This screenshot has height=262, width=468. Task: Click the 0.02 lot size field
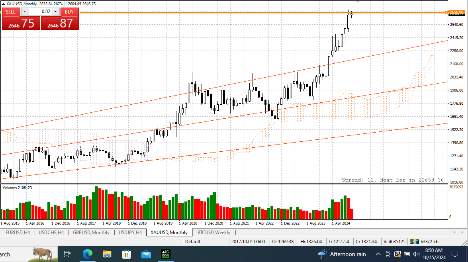click(40, 12)
